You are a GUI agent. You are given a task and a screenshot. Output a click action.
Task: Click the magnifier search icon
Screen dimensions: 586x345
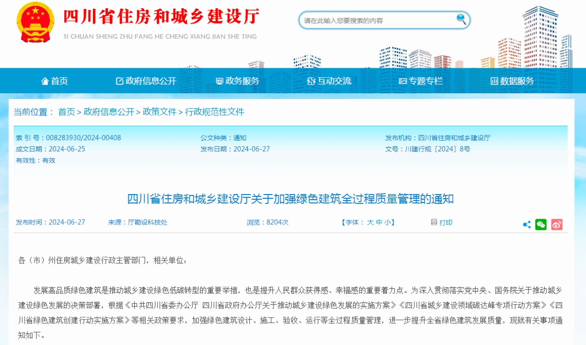tap(461, 20)
